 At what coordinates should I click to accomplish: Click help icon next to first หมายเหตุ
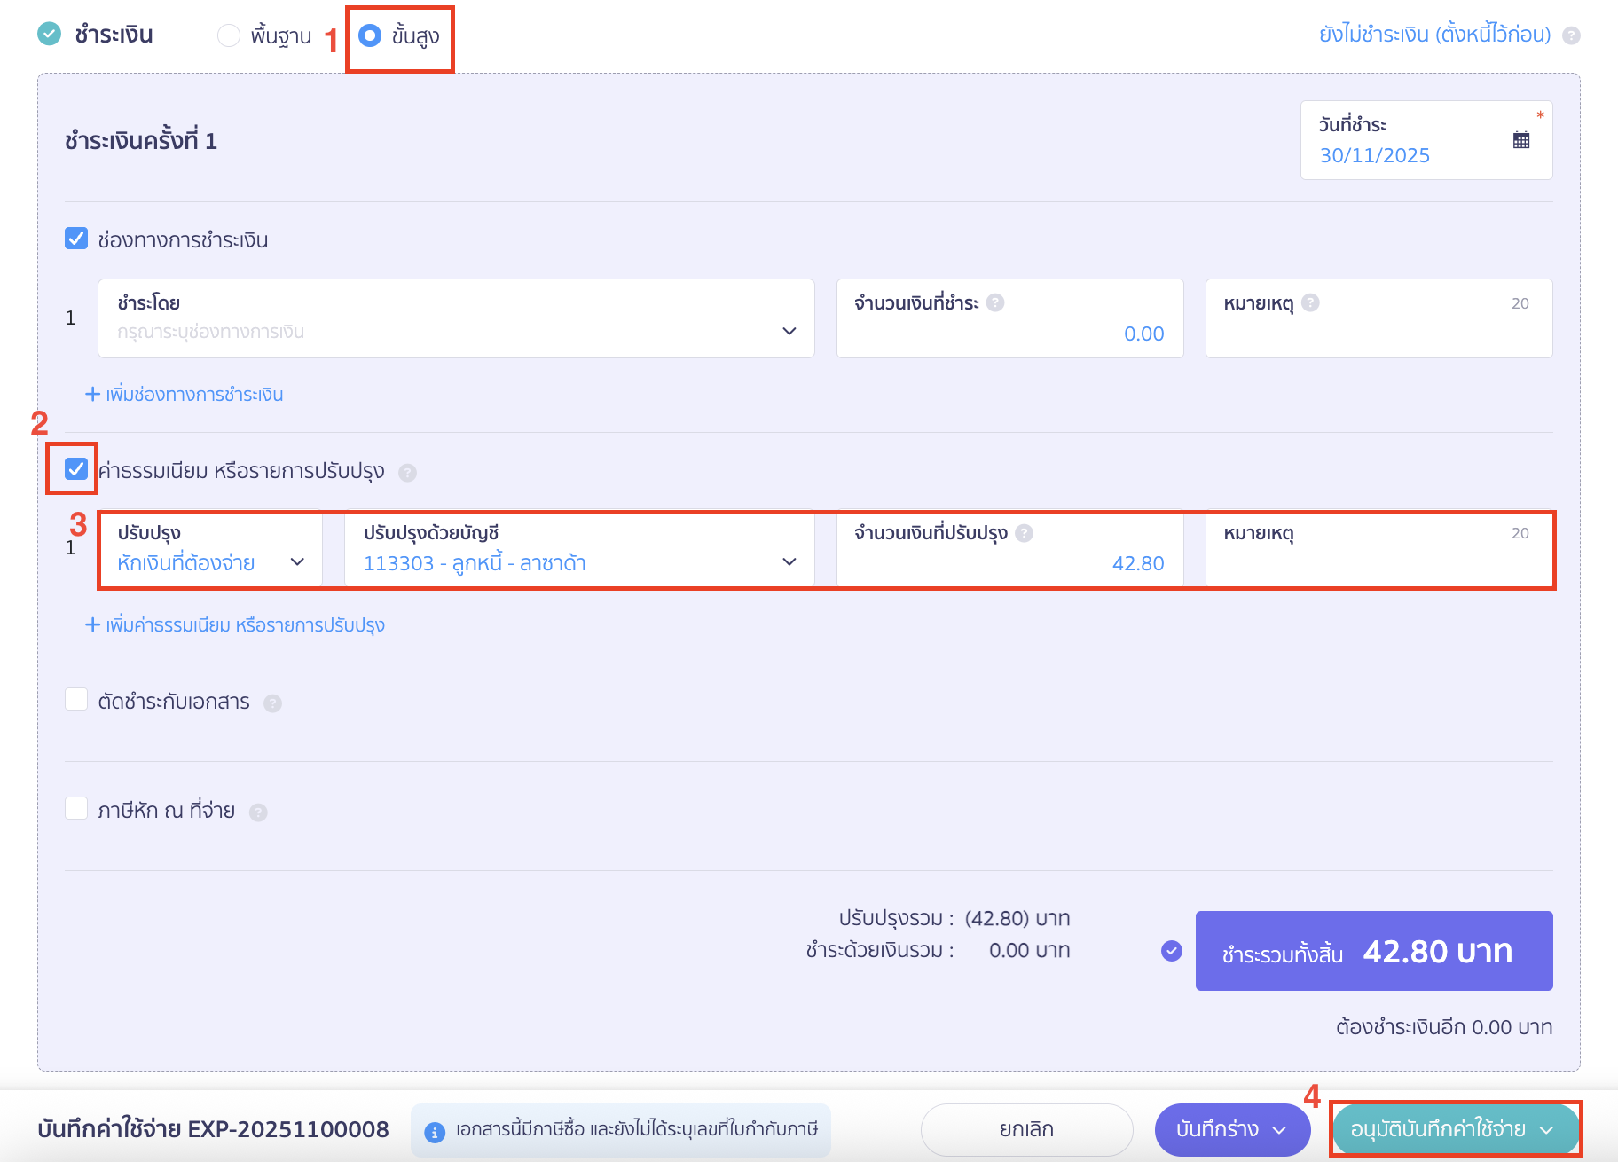tap(1310, 303)
